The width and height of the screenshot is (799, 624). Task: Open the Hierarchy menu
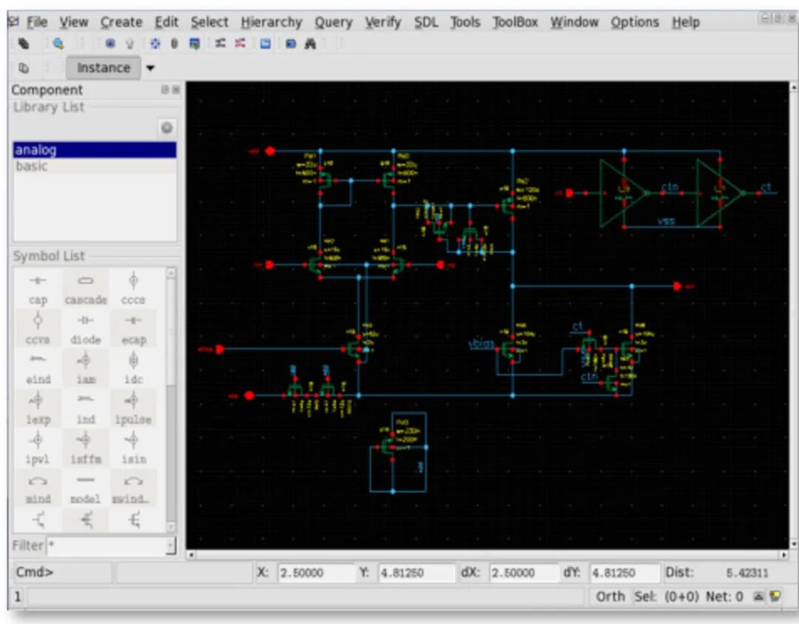[x=272, y=22]
